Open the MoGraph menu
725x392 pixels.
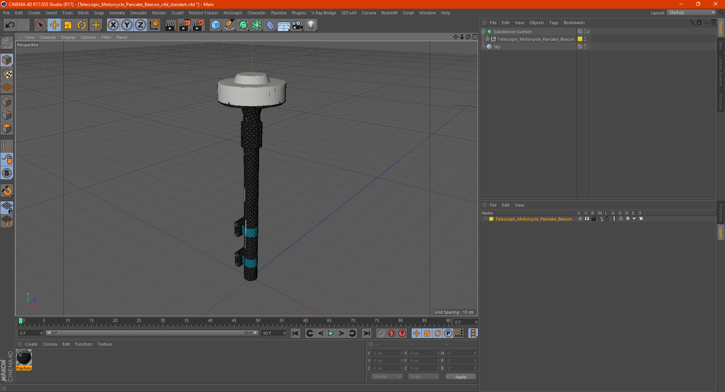click(x=233, y=13)
